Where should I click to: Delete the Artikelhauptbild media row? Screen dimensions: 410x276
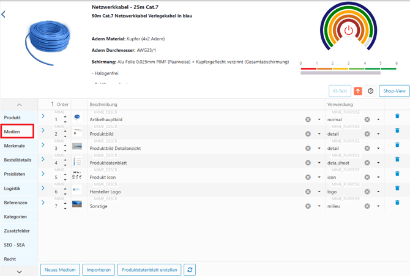tap(397, 116)
